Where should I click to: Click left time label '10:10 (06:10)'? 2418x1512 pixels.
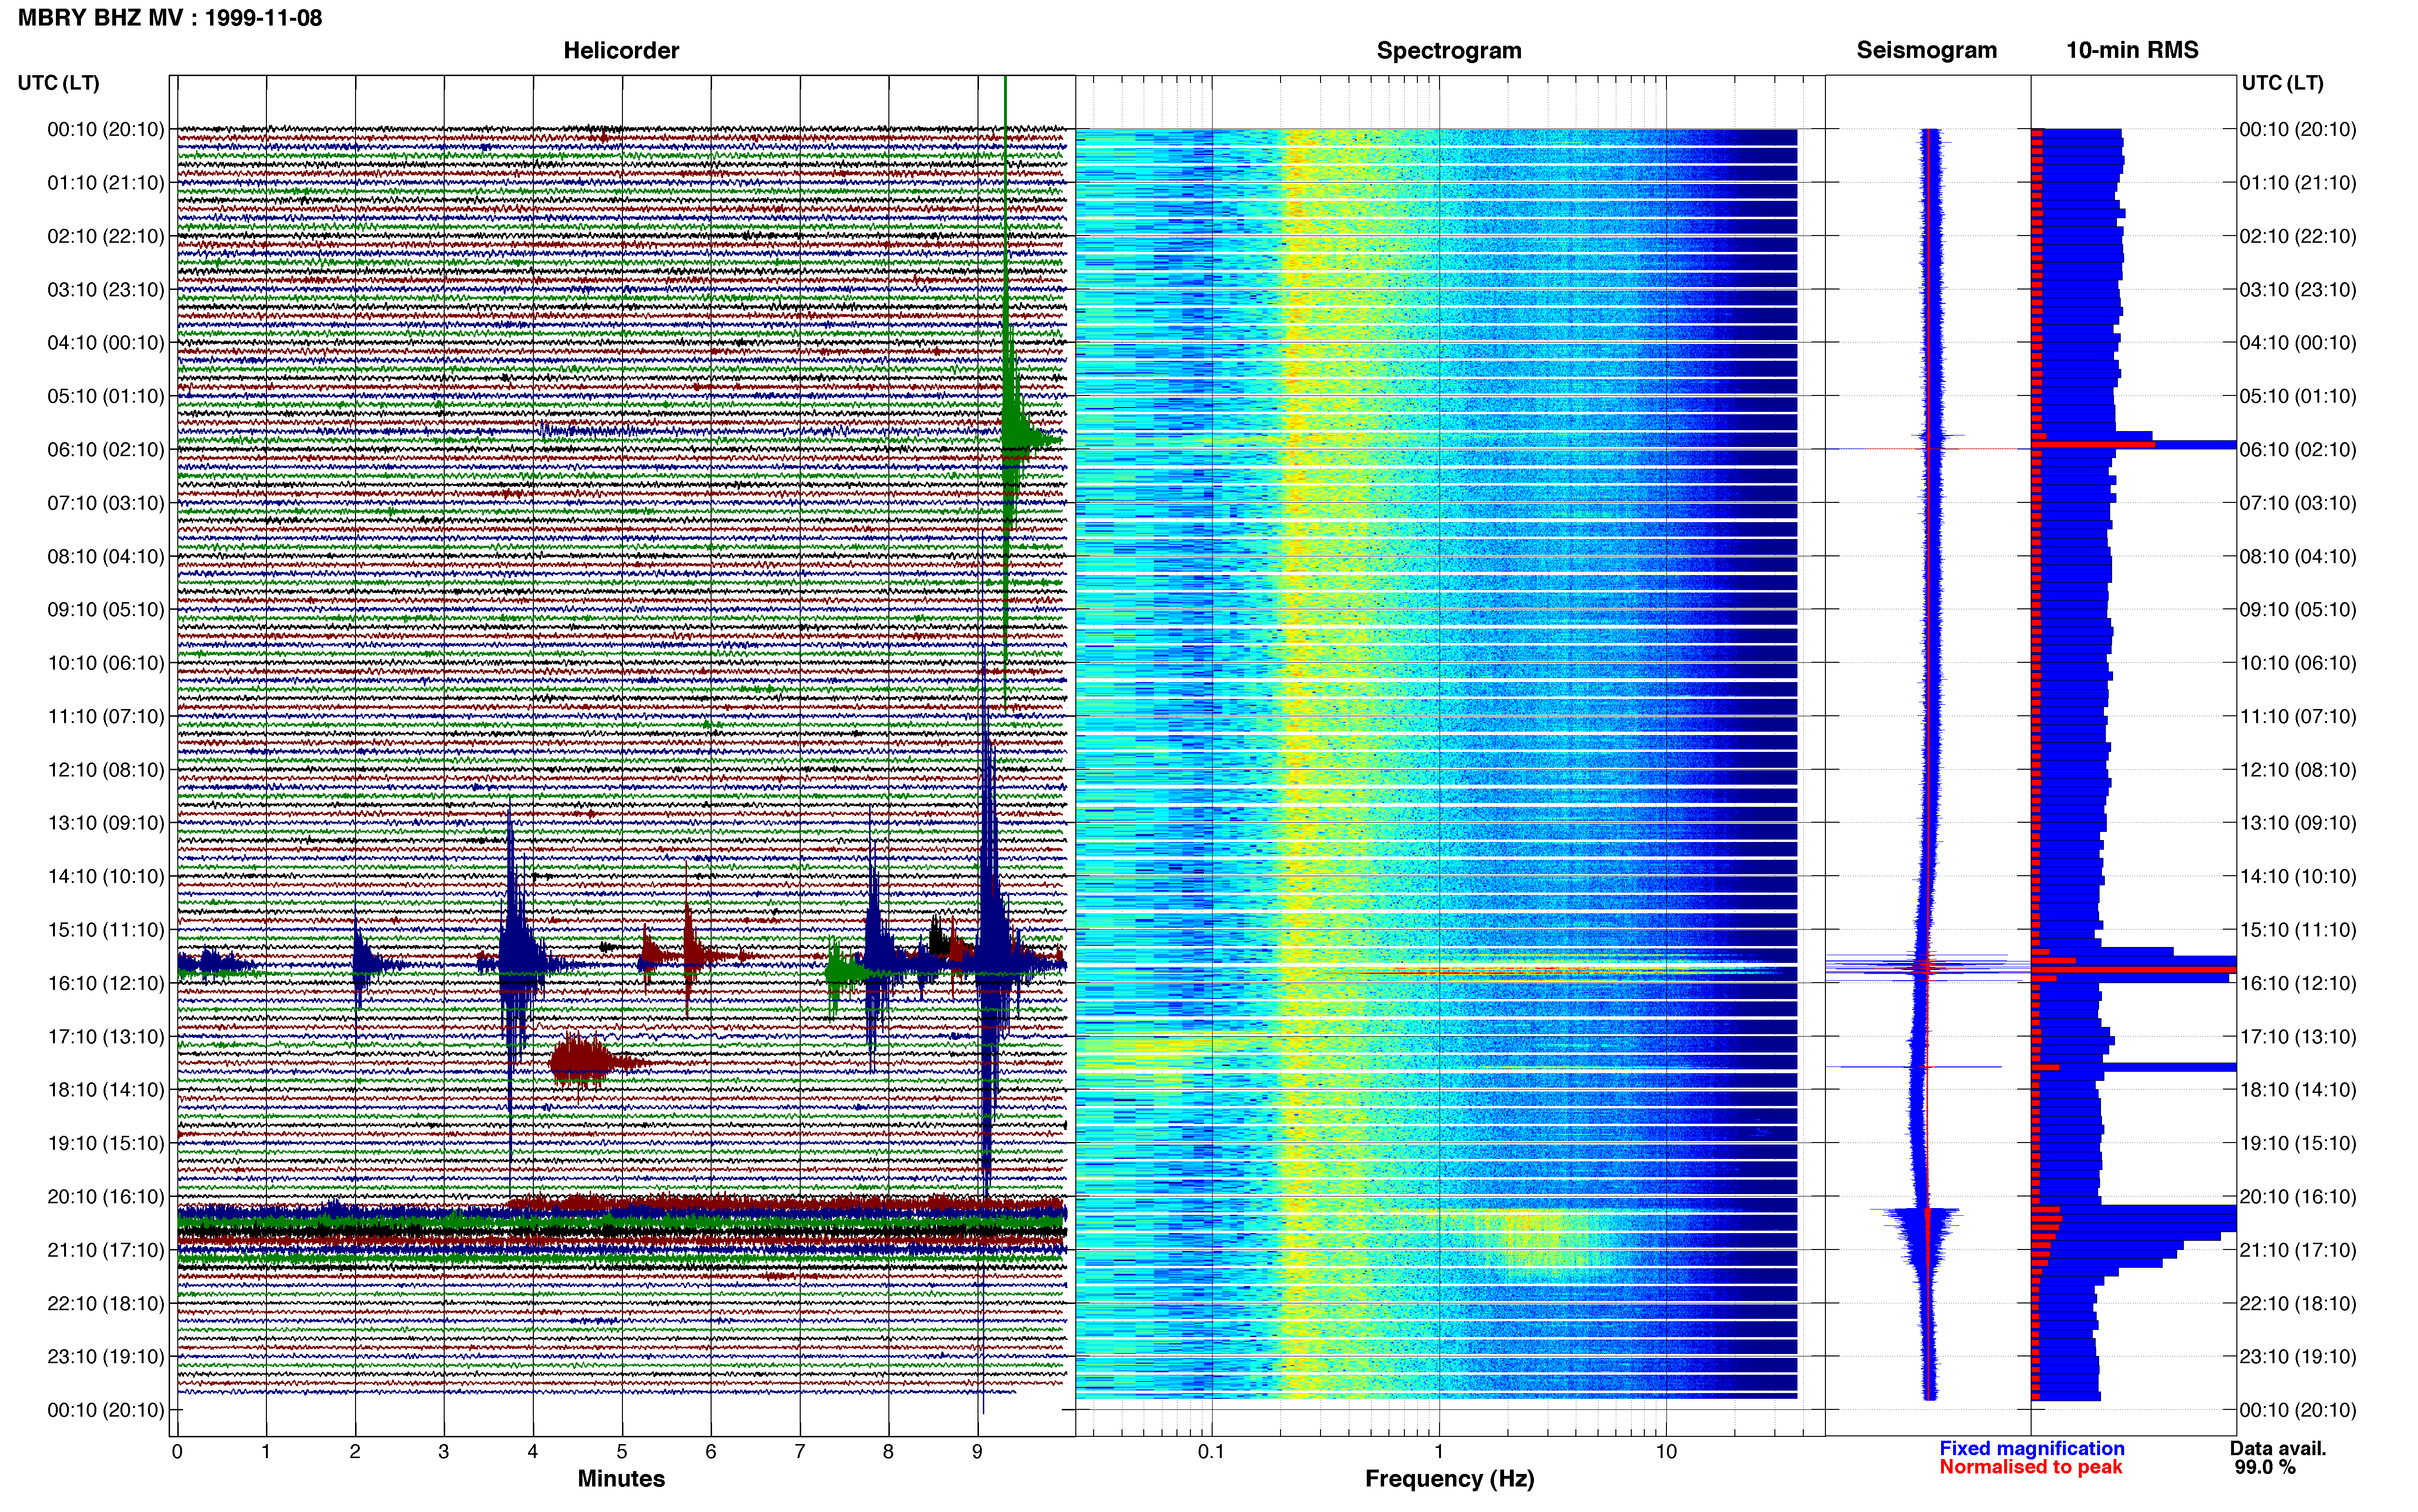106,662
